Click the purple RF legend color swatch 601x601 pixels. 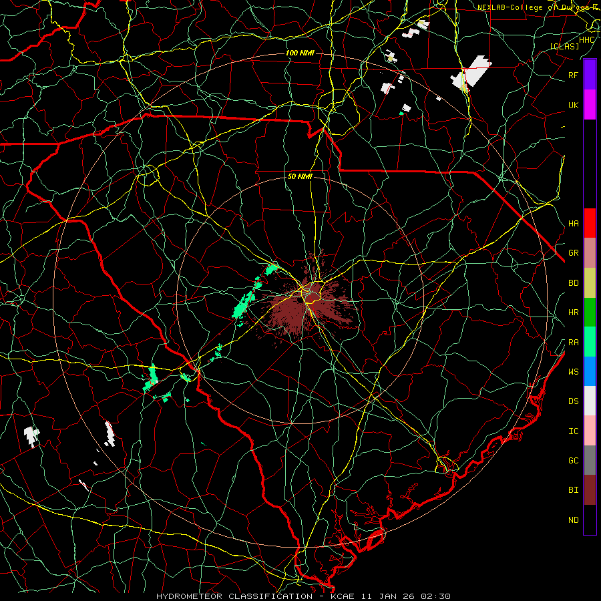tap(590, 75)
